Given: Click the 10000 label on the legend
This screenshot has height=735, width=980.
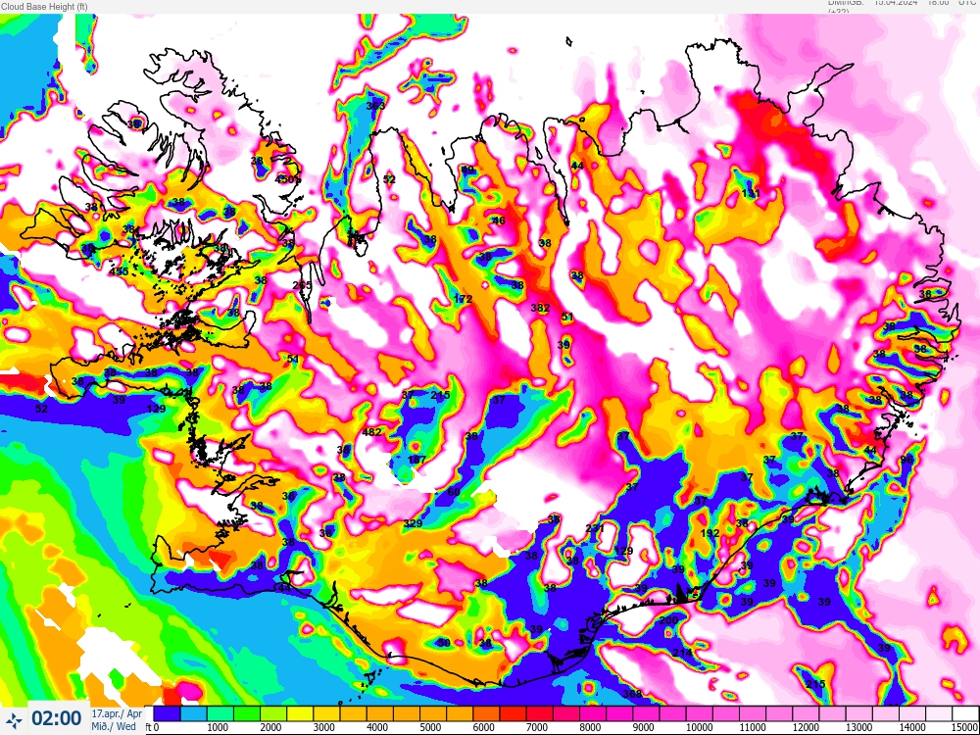Looking at the screenshot, I should pos(699,727).
